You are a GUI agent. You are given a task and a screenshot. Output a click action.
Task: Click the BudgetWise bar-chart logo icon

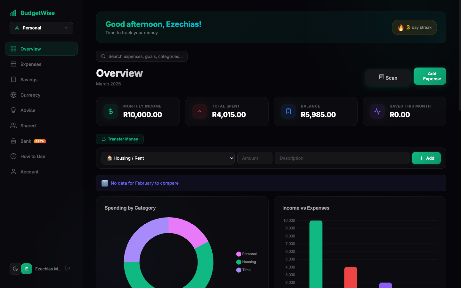click(13, 13)
